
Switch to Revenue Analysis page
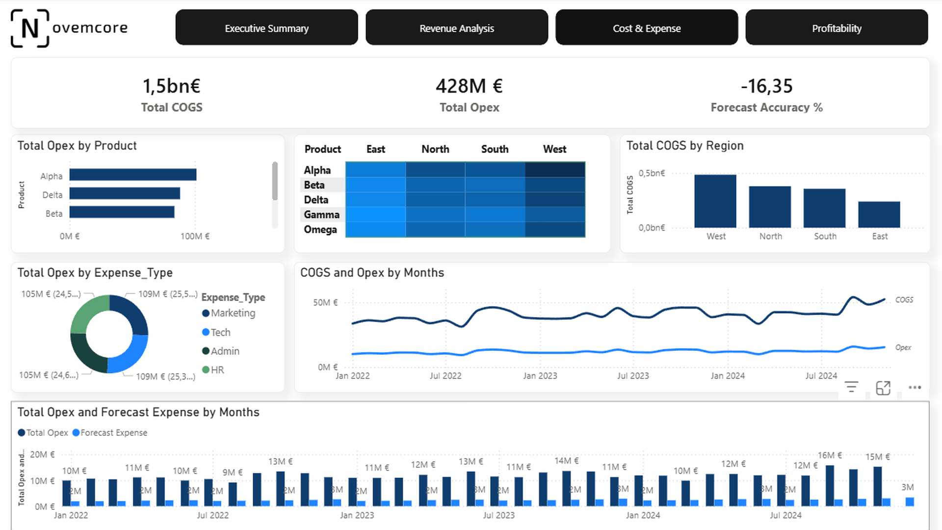coord(457,28)
